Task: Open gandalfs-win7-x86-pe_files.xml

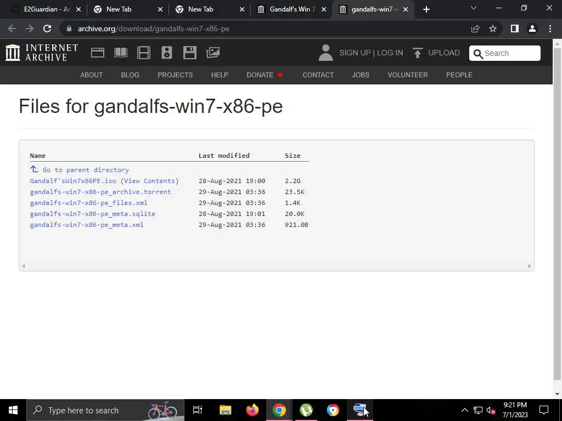Action: [x=88, y=203]
